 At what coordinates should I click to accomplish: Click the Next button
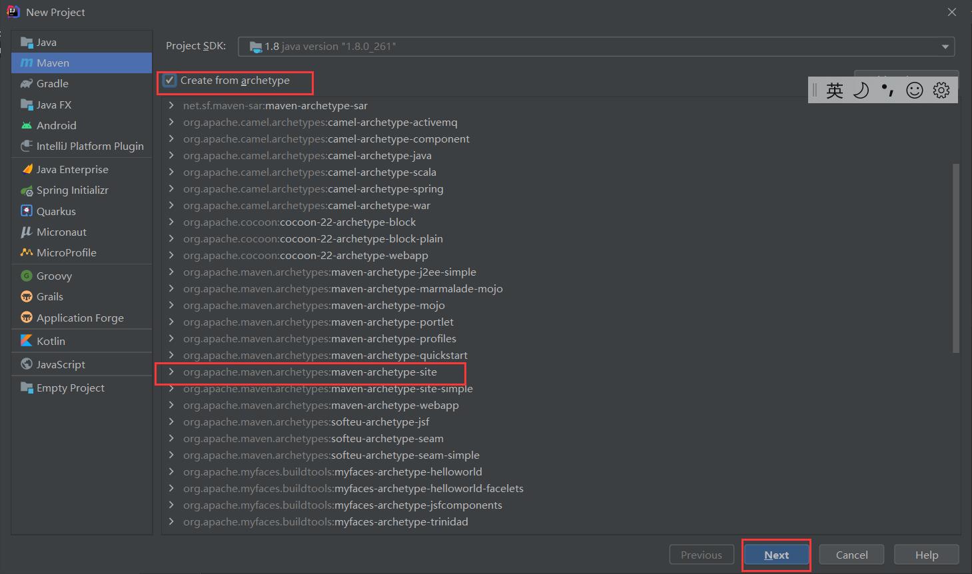tap(776, 555)
